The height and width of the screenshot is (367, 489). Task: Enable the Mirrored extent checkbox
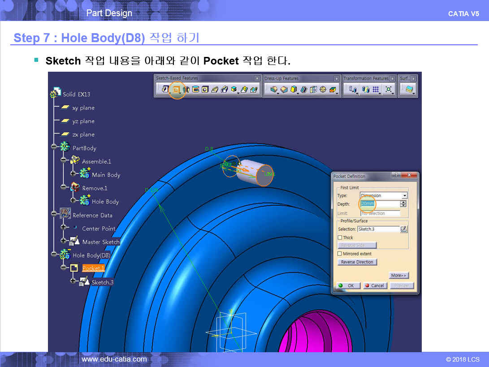coord(340,254)
